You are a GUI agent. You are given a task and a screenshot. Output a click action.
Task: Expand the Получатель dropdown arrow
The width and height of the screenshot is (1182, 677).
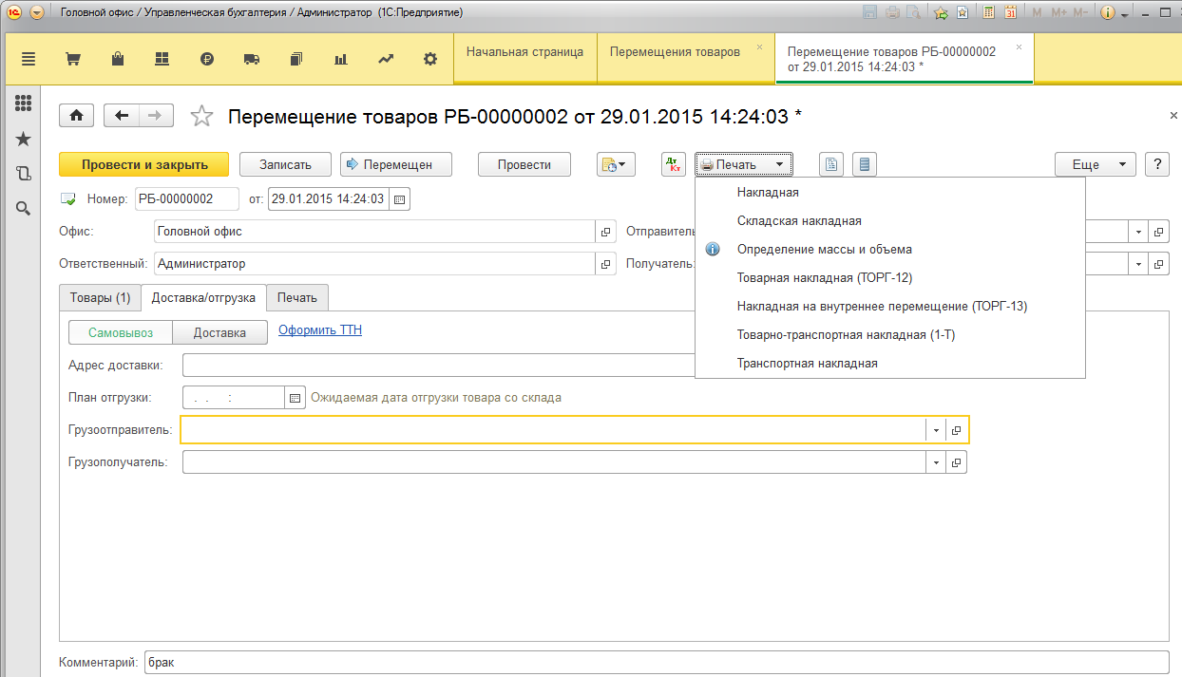[1138, 264]
